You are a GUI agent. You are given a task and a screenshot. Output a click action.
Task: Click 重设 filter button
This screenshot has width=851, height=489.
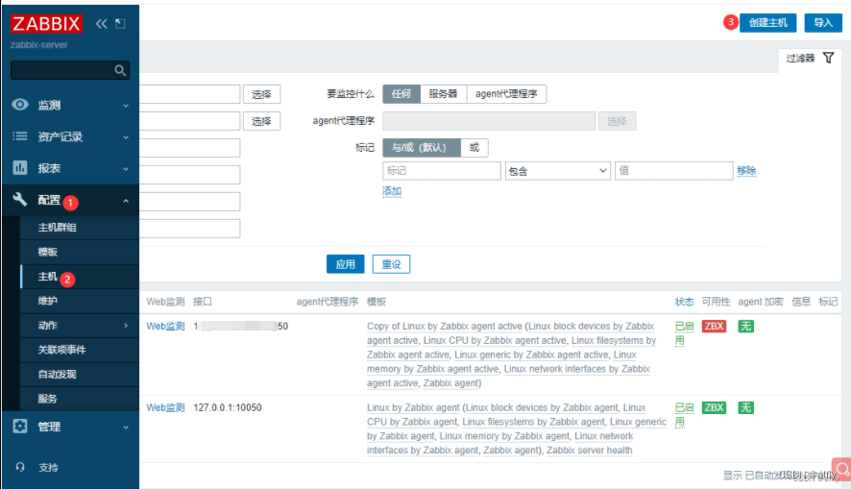point(391,264)
